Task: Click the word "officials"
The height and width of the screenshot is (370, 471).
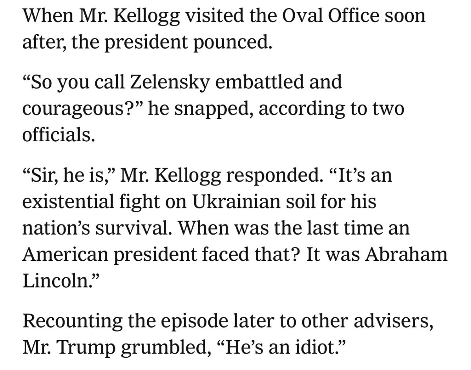Action: click(x=58, y=135)
